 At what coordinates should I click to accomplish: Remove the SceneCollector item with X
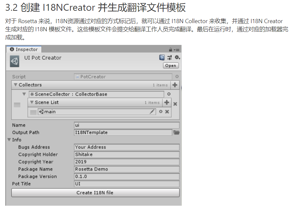click(175, 104)
